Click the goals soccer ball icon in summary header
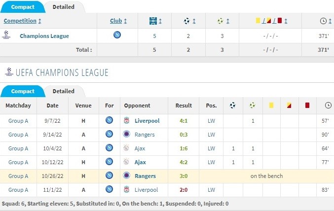Screen dimensions: 334x211 (186, 21)
